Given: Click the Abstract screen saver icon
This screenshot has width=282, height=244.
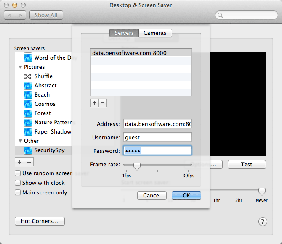Looking at the screenshot, I should coord(28,86).
